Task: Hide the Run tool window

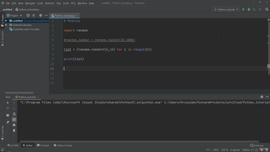Action: coord(267,97)
